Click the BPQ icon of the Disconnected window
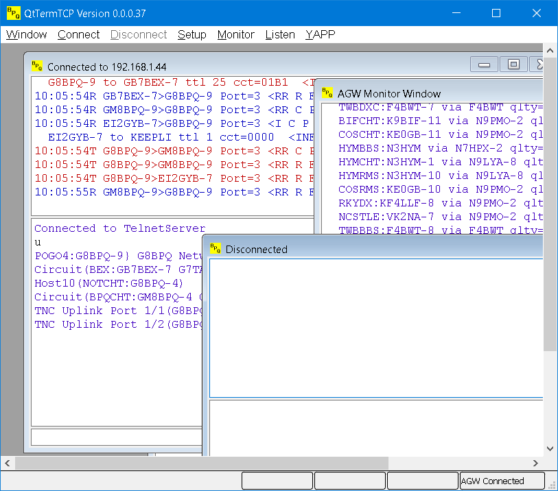Viewport: 558px width, 491px height. point(216,248)
